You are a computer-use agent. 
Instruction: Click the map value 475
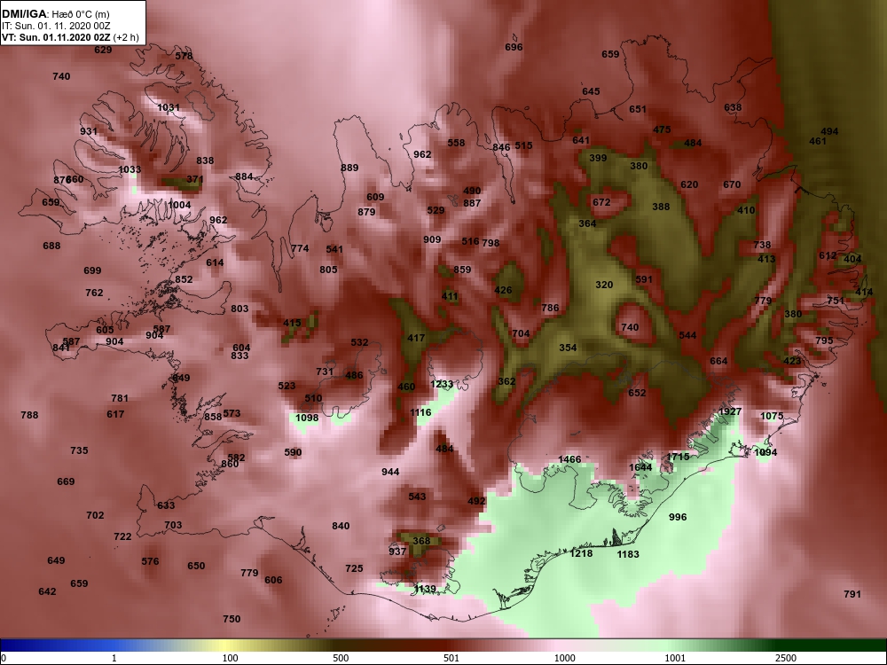(662, 129)
